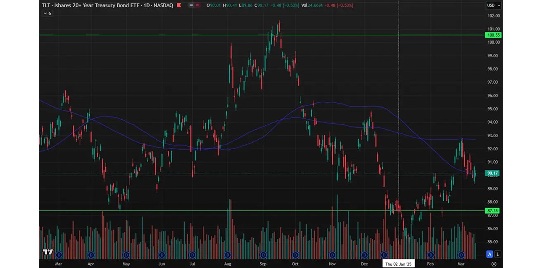Viewport: 542px width, 268px height.
Task: Open the first dividend marker beside TradingView logo
Action: point(58,254)
